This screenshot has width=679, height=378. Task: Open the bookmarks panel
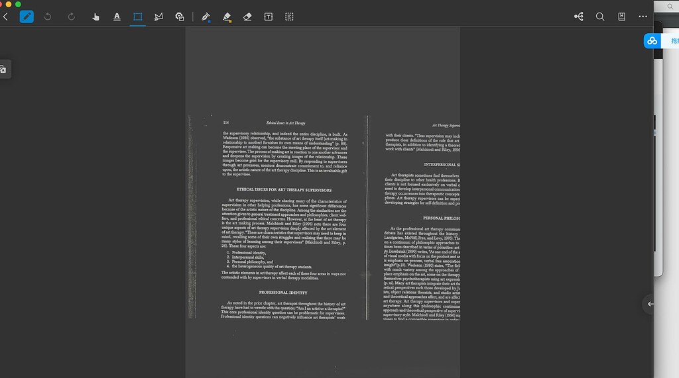point(621,17)
